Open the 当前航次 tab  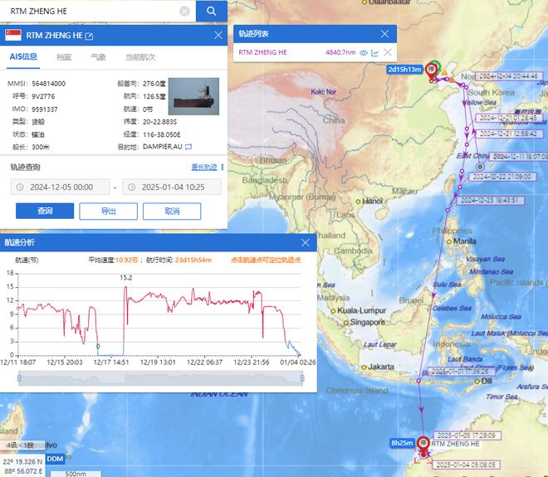[x=140, y=57]
